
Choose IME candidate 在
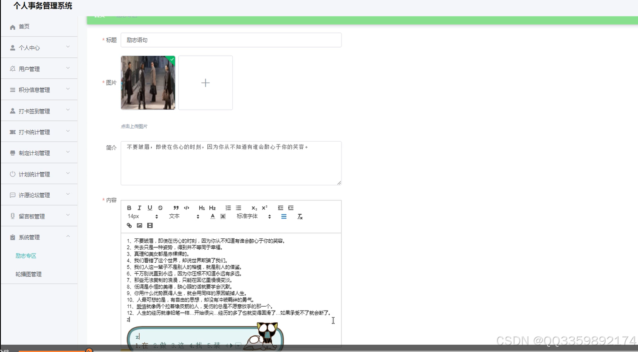coord(142,346)
